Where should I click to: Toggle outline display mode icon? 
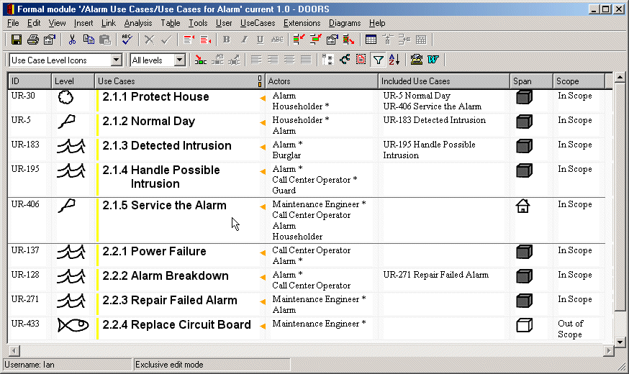(327, 60)
